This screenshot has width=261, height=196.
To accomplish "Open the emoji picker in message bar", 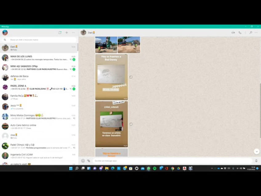I will point(83,161).
